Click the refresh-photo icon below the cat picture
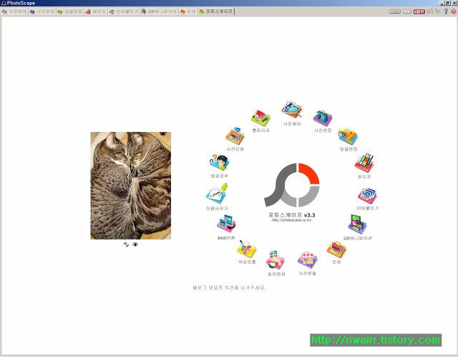The width and height of the screenshot is (458, 357). 126,244
